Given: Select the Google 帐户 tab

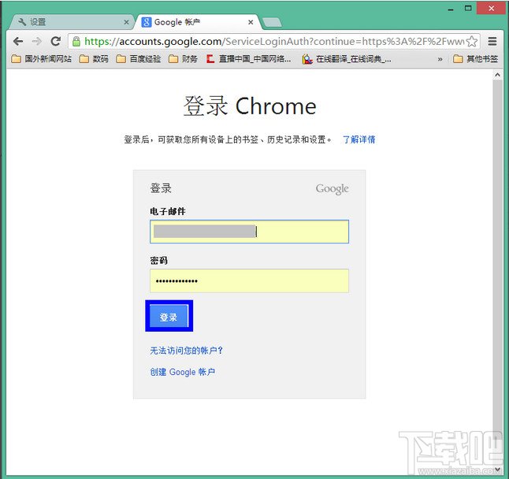Looking at the screenshot, I should click(x=197, y=22).
